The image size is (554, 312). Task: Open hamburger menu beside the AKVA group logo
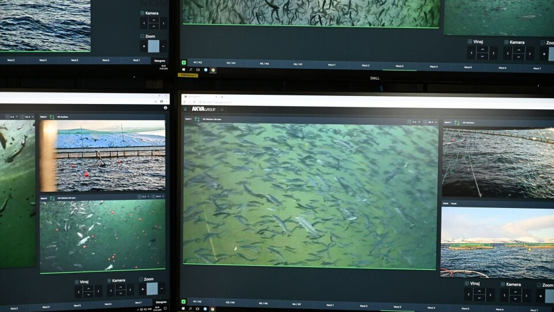pos(185,109)
